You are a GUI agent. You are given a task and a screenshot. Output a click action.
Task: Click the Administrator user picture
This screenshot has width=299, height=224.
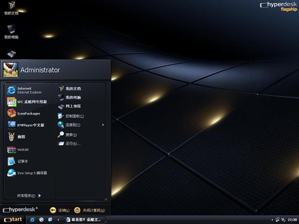(x=11, y=70)
